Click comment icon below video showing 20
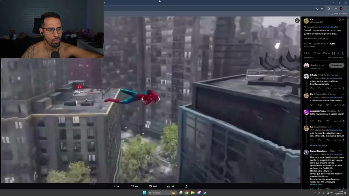349x196 pixels. coord(116,186)
